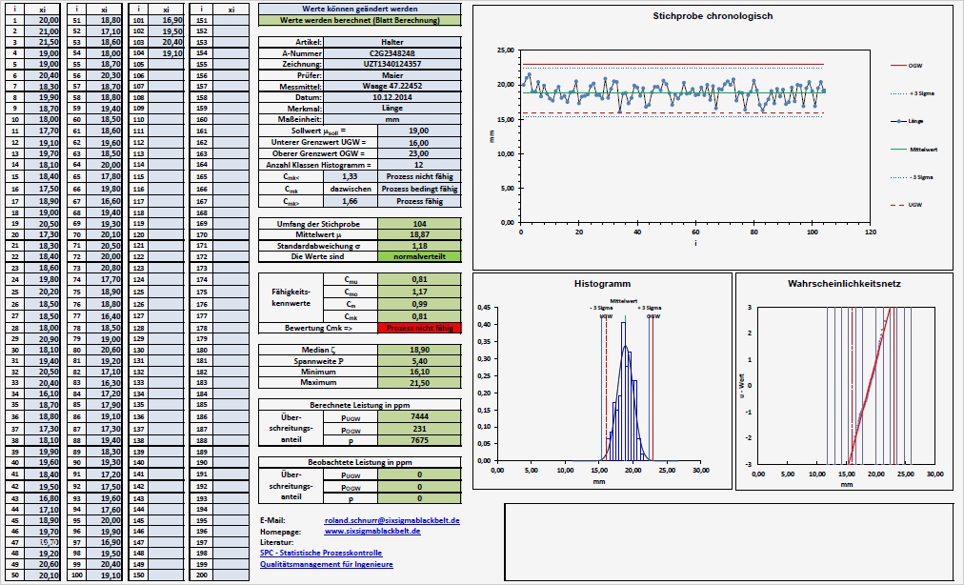Screen dimensions: 964x585
Task: Select the Artikel field containing Halter
Action: [392, 43]
